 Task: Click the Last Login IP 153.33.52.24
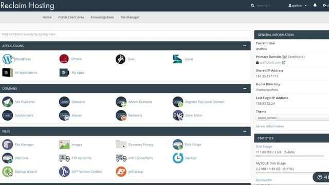(265, 103)
